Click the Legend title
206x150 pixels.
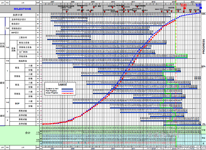coord(62,84)
